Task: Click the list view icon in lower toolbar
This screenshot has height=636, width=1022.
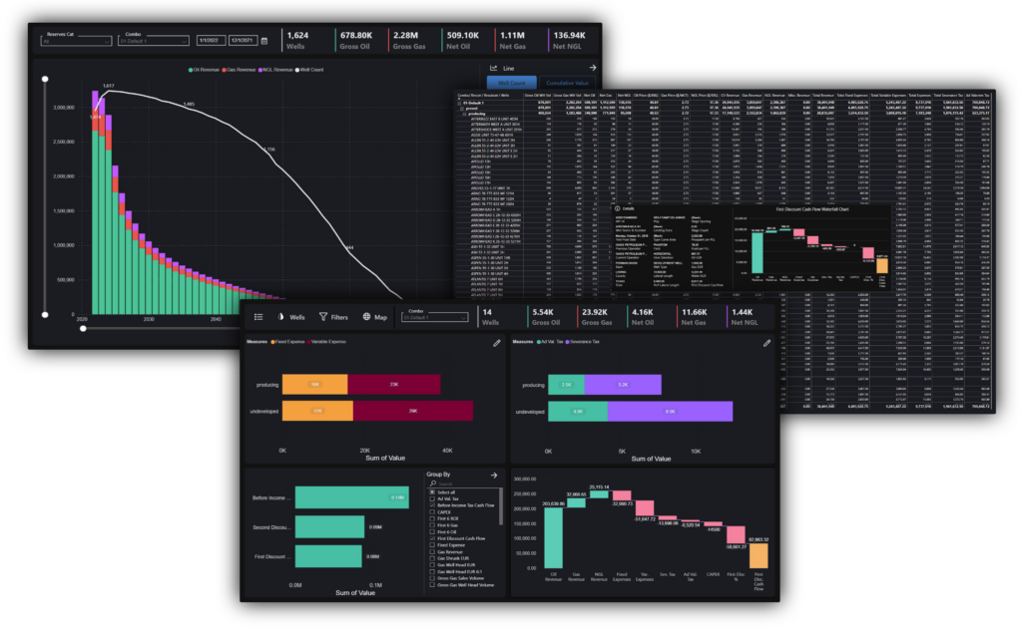Action: tap(258, 317)
